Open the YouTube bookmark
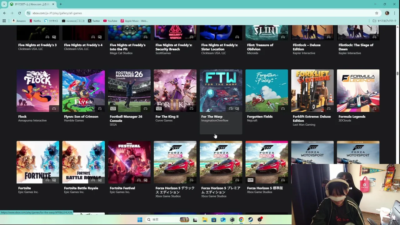Image resolution: width=400 pixels, height=225 pixels. click(x=110, y=21)
